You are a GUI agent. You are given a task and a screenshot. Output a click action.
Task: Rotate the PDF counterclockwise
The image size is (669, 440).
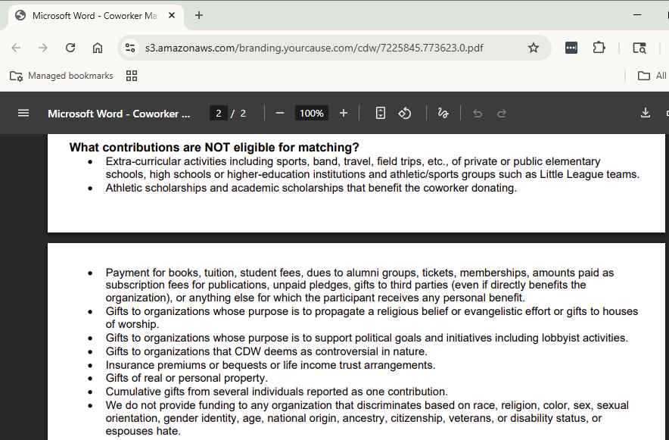(x=405, y=113)
